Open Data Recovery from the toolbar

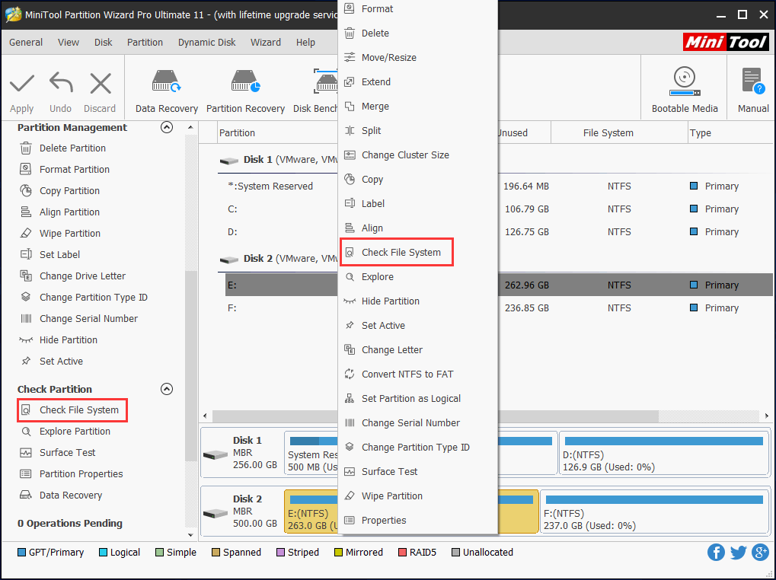(x=166, y=91)
